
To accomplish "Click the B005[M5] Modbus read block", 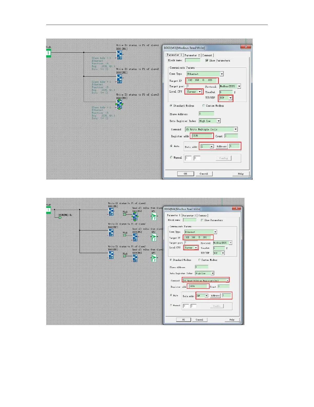I will 135,237.
